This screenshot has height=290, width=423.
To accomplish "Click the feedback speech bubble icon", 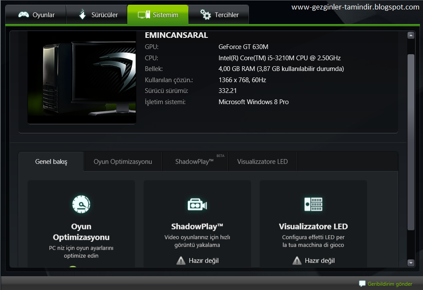I will pyautogui.click(x=362, y=284).
